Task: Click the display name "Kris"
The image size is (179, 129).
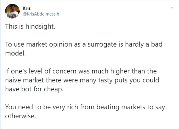Action: coord(27,8)
